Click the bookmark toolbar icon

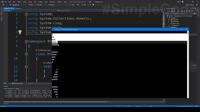(93, 5)
